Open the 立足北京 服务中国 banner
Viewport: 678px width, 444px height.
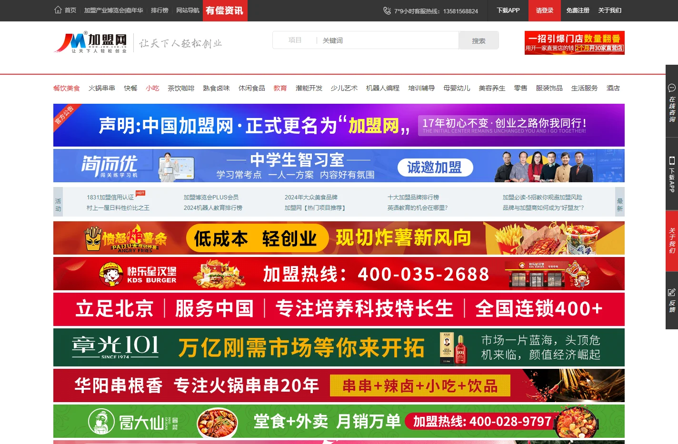click(339, 309)
